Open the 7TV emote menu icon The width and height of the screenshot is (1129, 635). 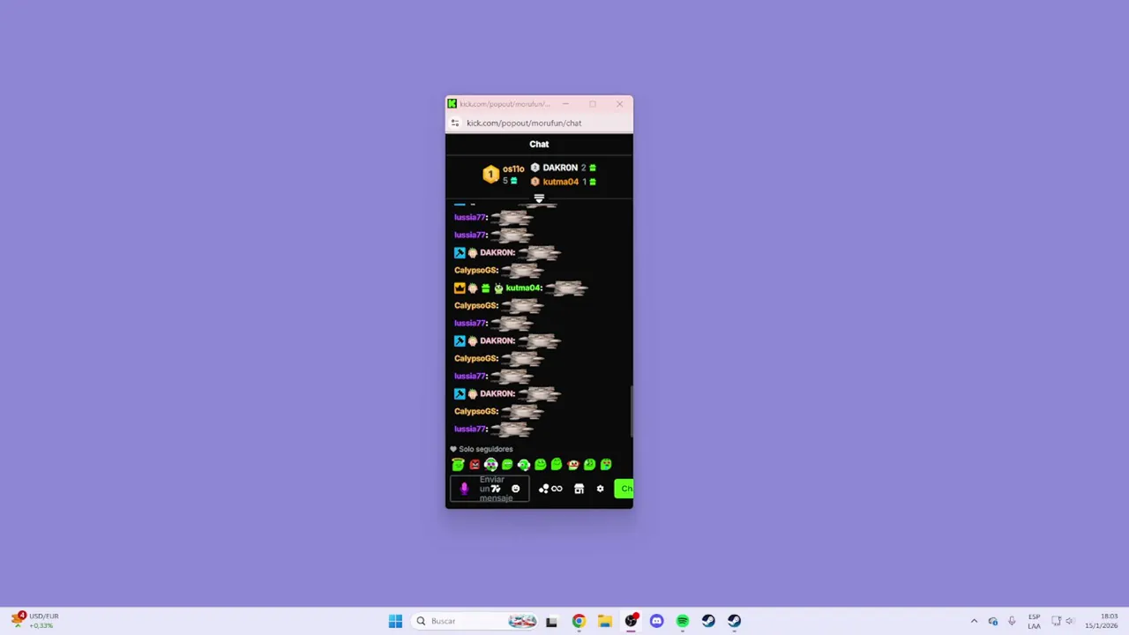(x=496, y=489)
